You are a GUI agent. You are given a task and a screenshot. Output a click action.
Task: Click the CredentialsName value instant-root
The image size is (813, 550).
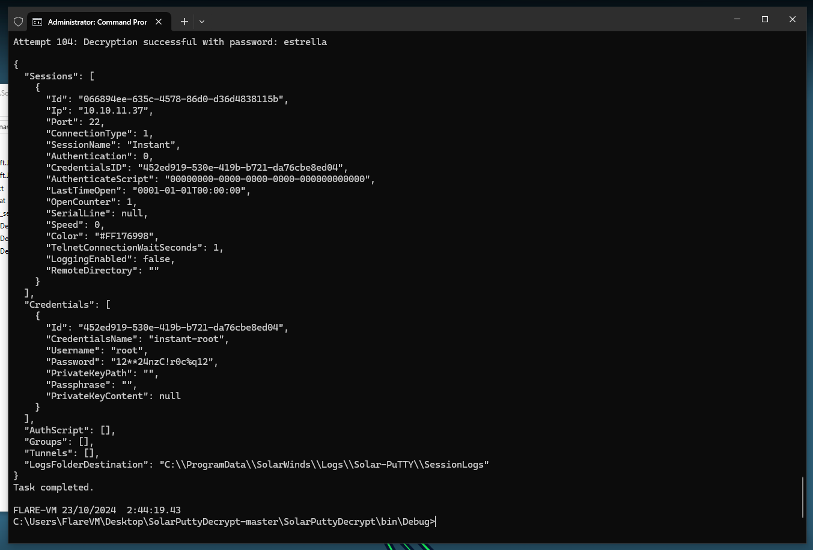186,339
